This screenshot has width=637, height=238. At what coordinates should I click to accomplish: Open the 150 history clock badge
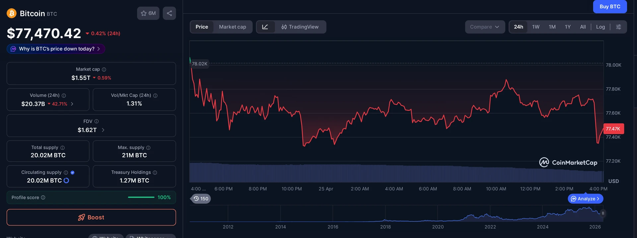click(x=201, y=199)
